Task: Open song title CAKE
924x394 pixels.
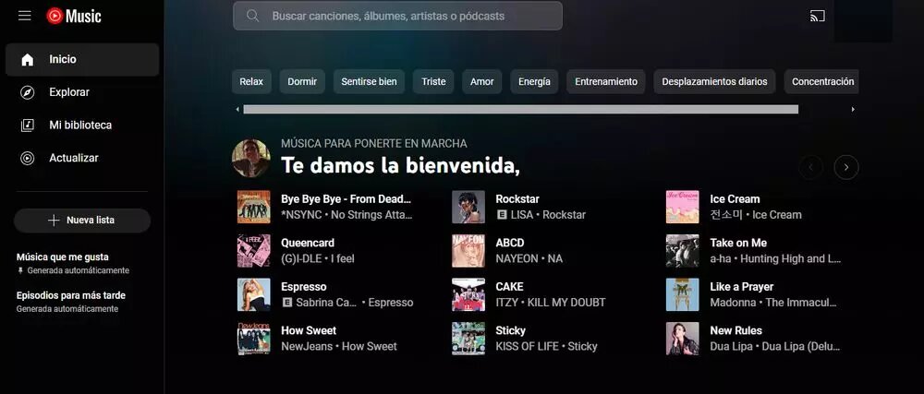Action: [509, 287]
